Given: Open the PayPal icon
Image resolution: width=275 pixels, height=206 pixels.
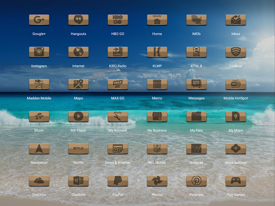Looking at the screenshot, I should point(118,181).
